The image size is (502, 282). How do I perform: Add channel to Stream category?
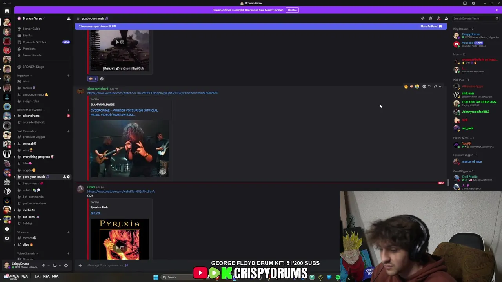[x=68, y=232]
